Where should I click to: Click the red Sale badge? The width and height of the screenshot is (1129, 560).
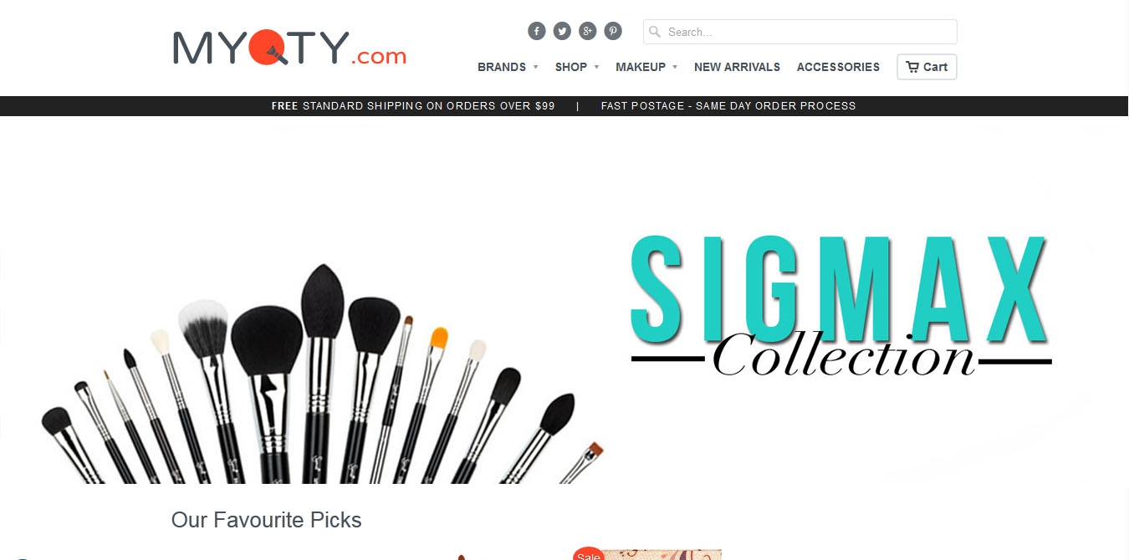point(589,554)
